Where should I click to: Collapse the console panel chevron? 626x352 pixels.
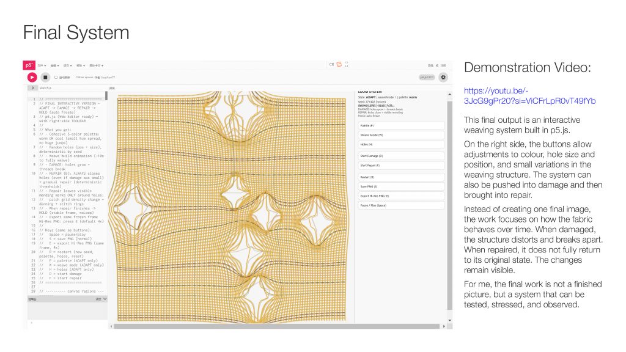click(105, 299)
